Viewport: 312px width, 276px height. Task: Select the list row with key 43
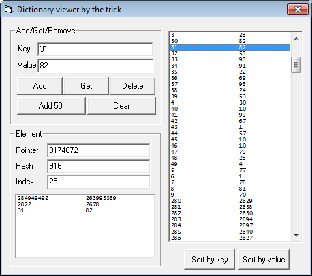(230, 127)
